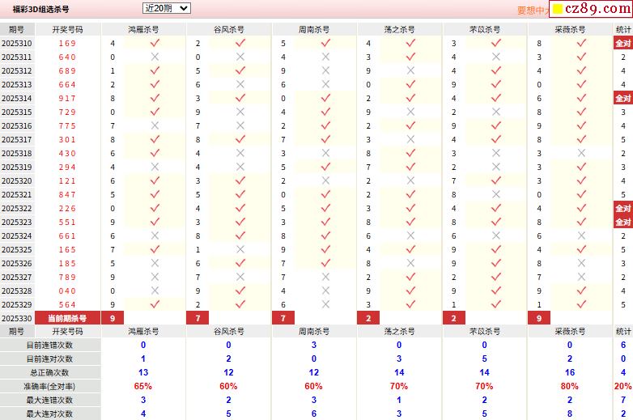Viewport: 633px width, 420px height.
Task: Click cross mark for 采薇杀号 row 2025318
Action: point(581,153)
